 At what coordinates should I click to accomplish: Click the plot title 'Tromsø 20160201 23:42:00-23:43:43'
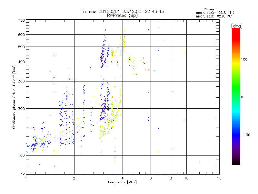(x=122, y=11)
